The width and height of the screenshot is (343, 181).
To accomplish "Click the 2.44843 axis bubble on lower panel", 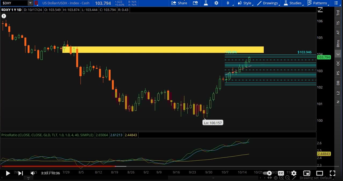I will click(324, 154).
